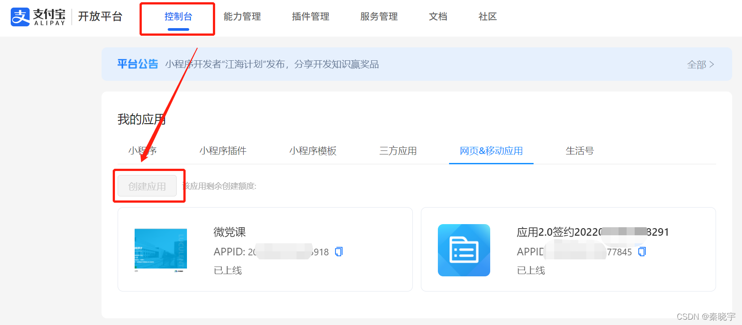
Task: Click the 创建应用 button
Action: (x=147, y=186)
